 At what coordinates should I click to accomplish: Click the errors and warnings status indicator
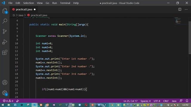click(x=8, y=101)
